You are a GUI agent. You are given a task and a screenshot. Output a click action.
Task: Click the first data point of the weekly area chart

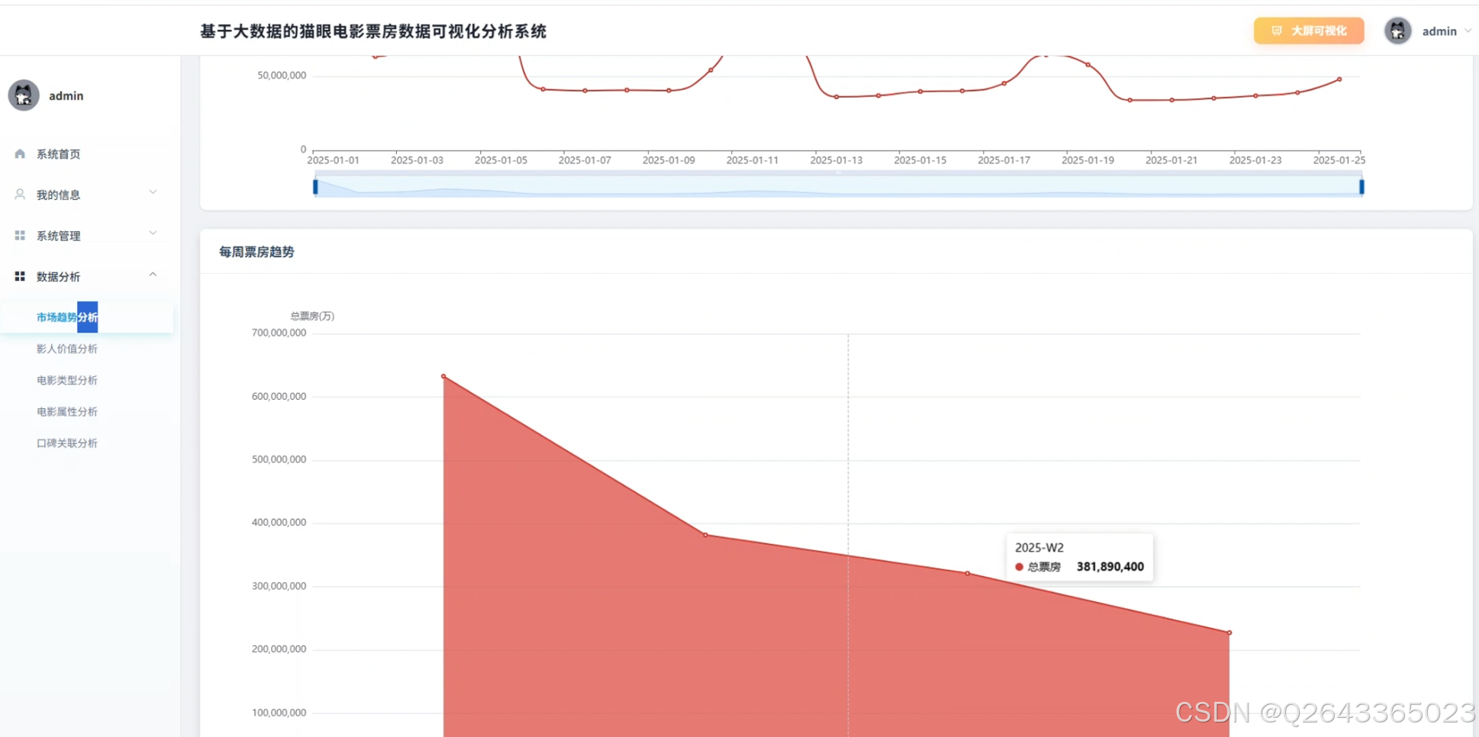(443, 376)
